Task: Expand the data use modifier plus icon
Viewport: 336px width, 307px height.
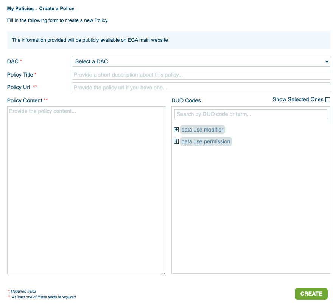Action: coord(176,130)
